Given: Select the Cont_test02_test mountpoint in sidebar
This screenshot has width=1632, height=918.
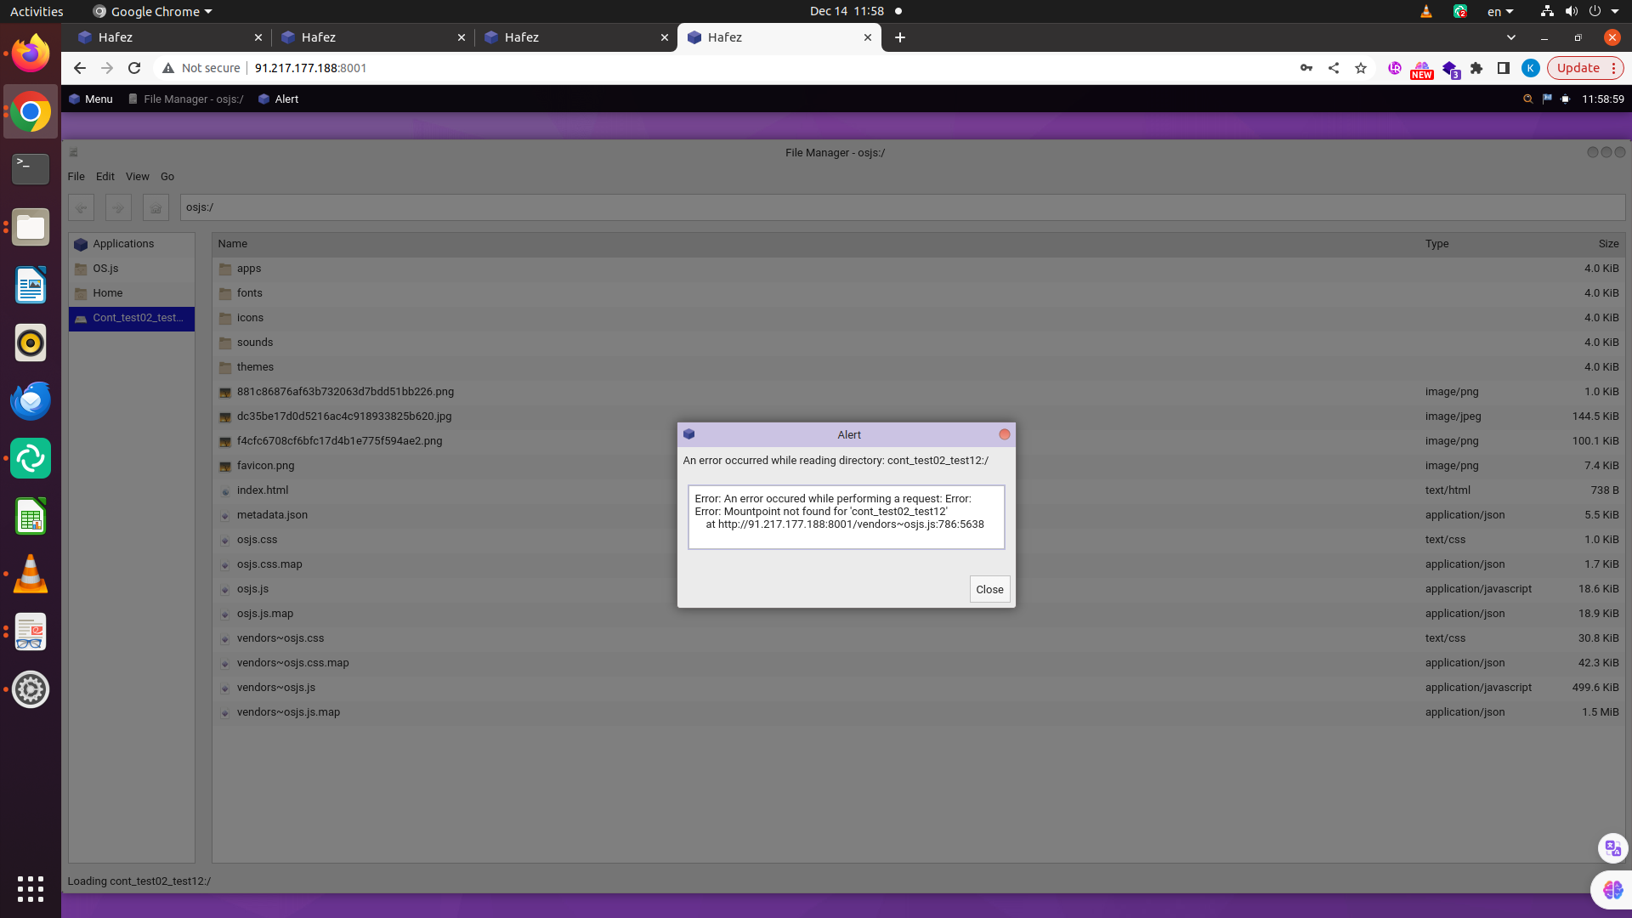Looking at the screenshot, I should coord(132,318).
